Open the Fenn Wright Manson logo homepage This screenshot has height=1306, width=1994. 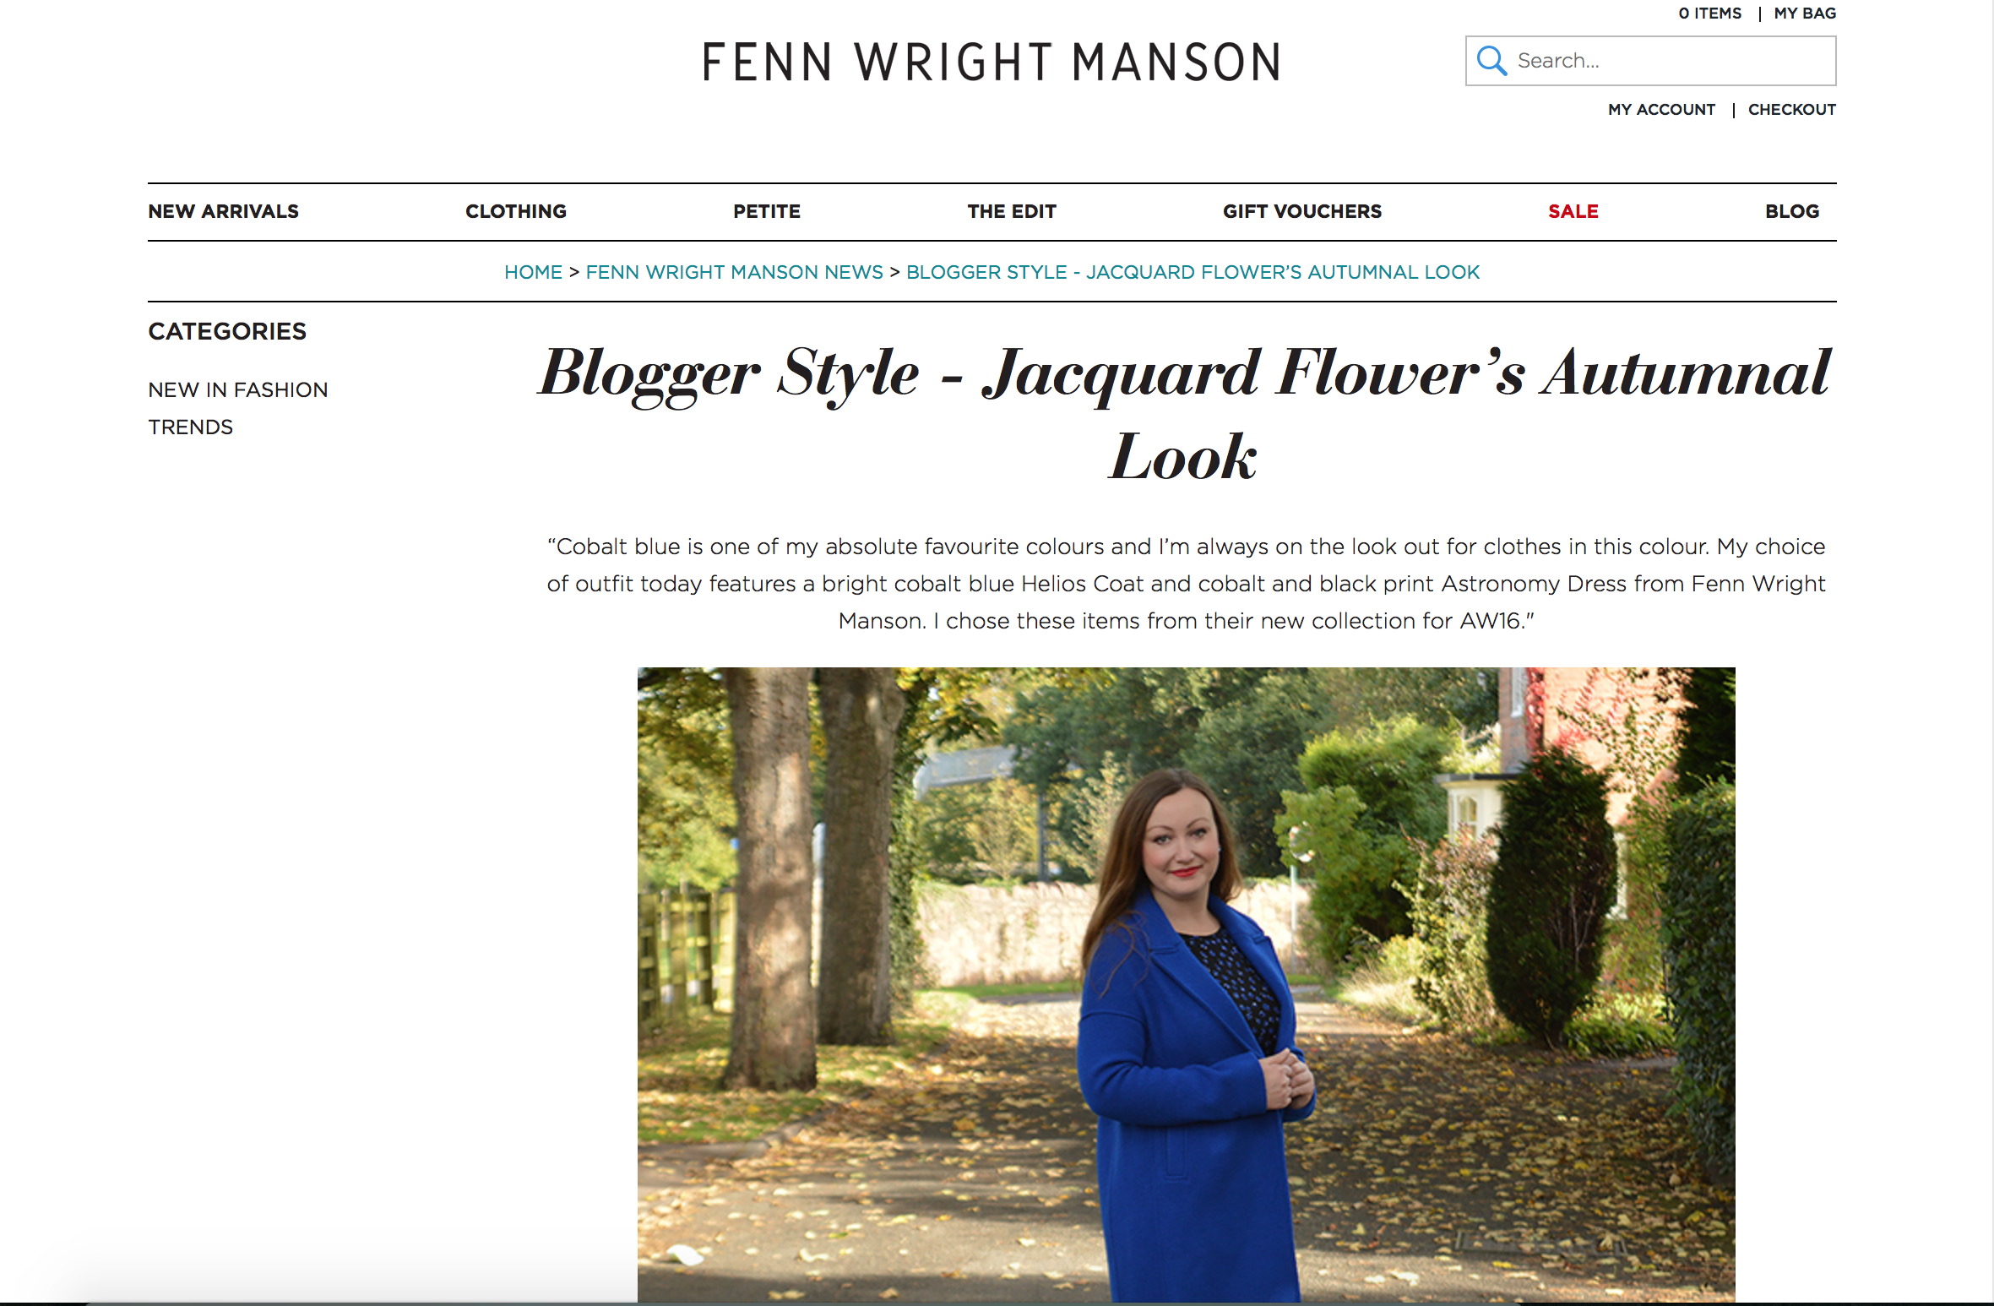coord(992,63)
